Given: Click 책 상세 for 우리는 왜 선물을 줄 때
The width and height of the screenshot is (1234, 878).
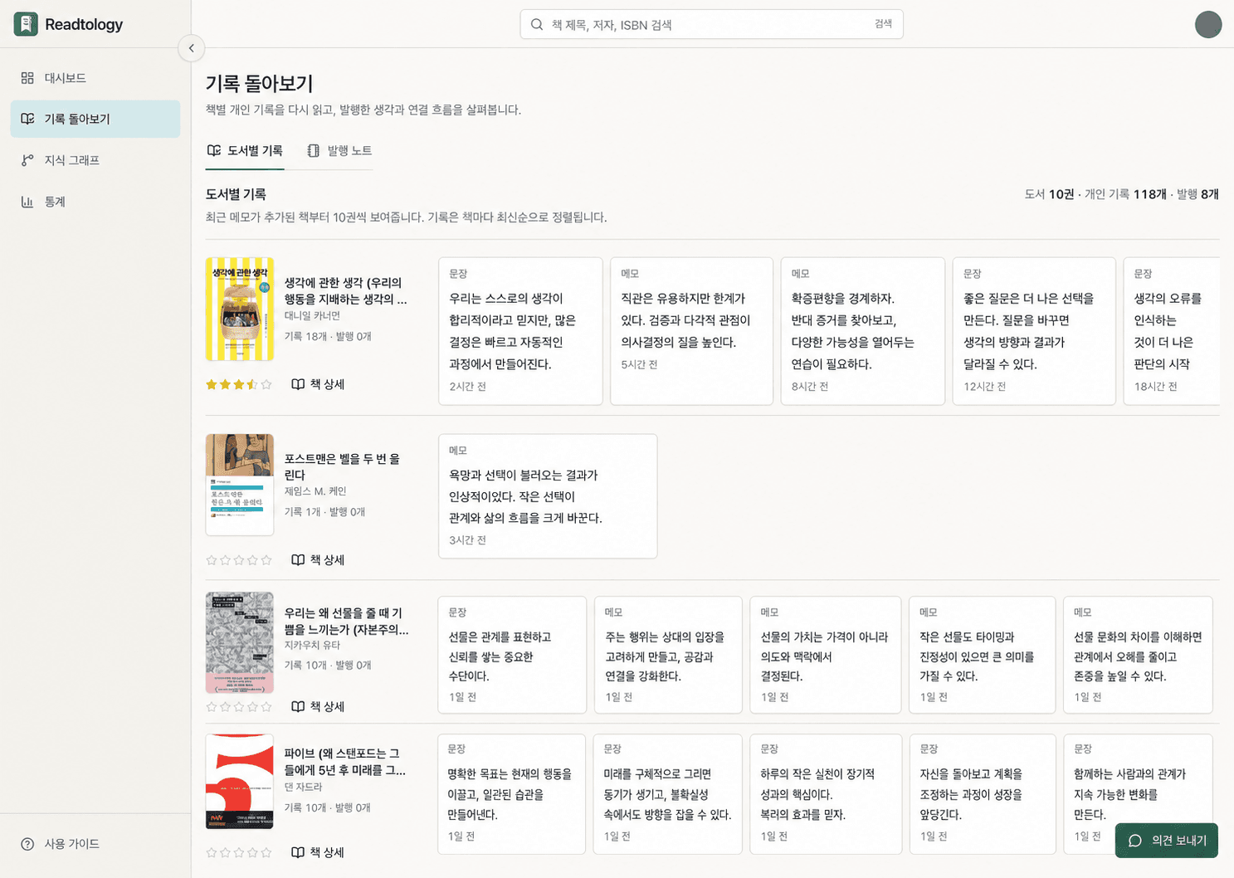Looking at the screenshot, I should pos(318,707).
